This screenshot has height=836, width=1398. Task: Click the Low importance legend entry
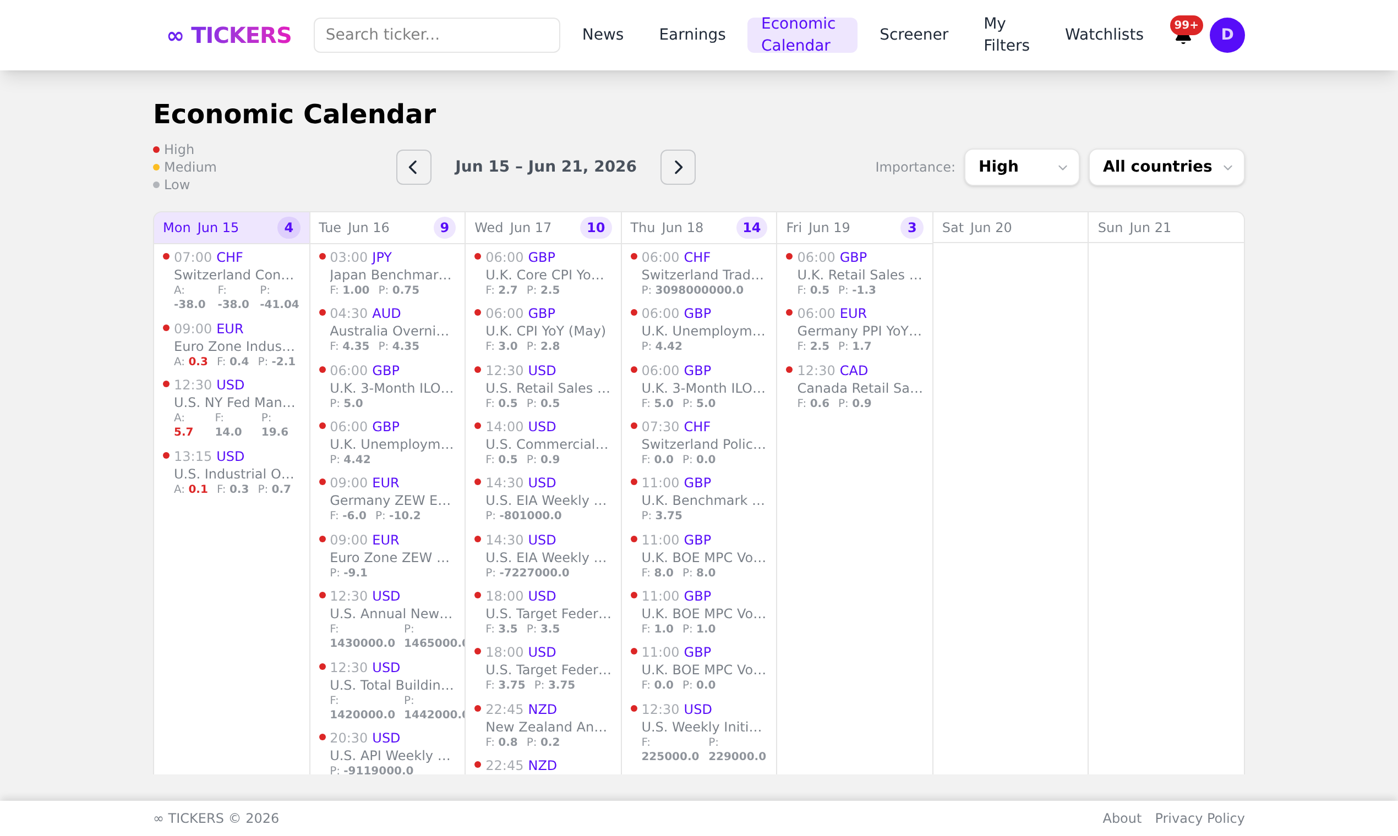(171, 185)
